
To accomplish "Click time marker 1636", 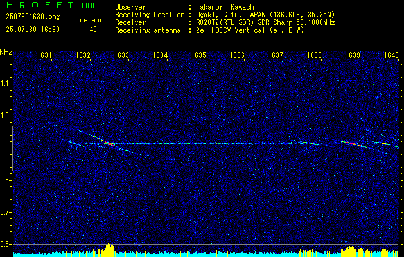I will pyautogui.click(x=237, y=55).
